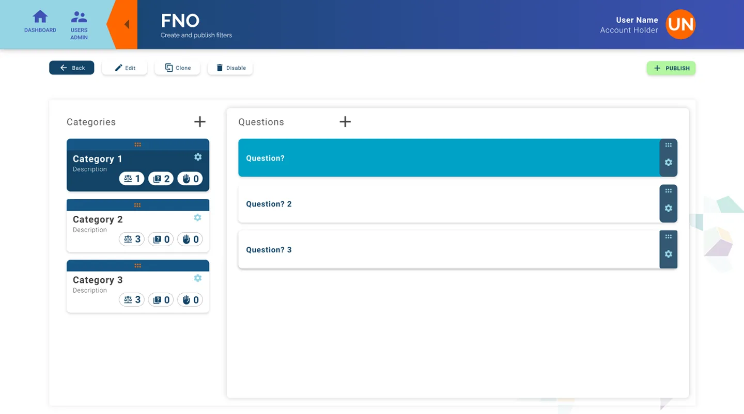Publish the filter
Screen dimensions: 744x414
671,68
